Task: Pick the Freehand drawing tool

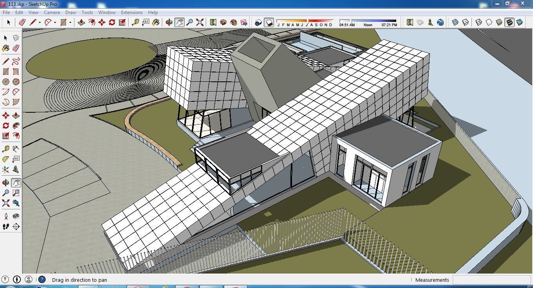Action: [16, 61]
